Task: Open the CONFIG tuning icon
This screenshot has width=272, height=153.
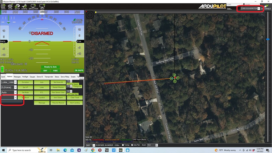Action: 24,7
